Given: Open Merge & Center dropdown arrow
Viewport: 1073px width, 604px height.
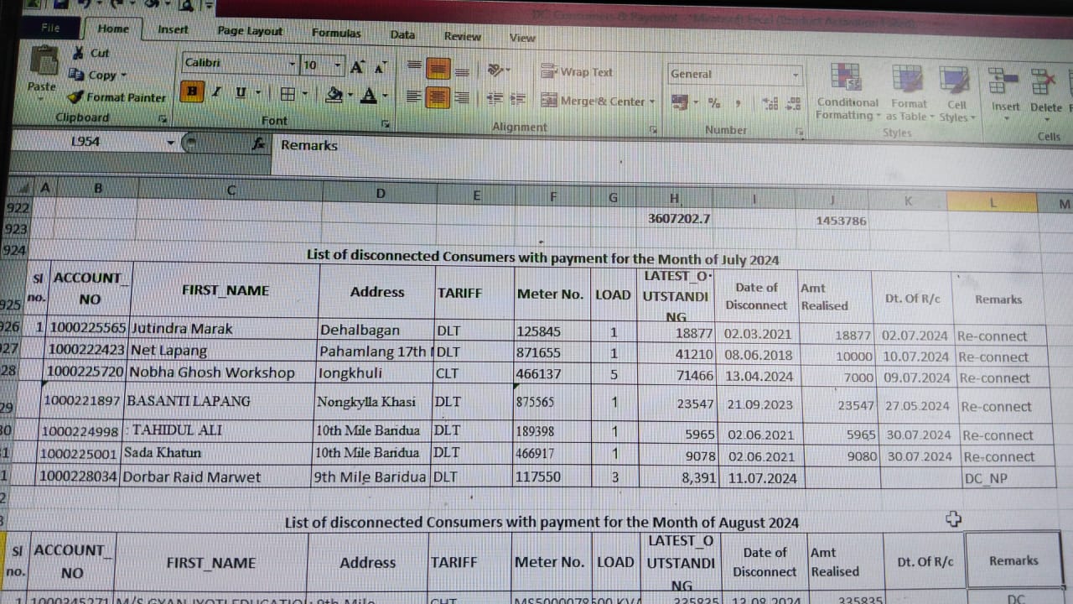Looking at the screenshot, I should click(x=652, y=102).
